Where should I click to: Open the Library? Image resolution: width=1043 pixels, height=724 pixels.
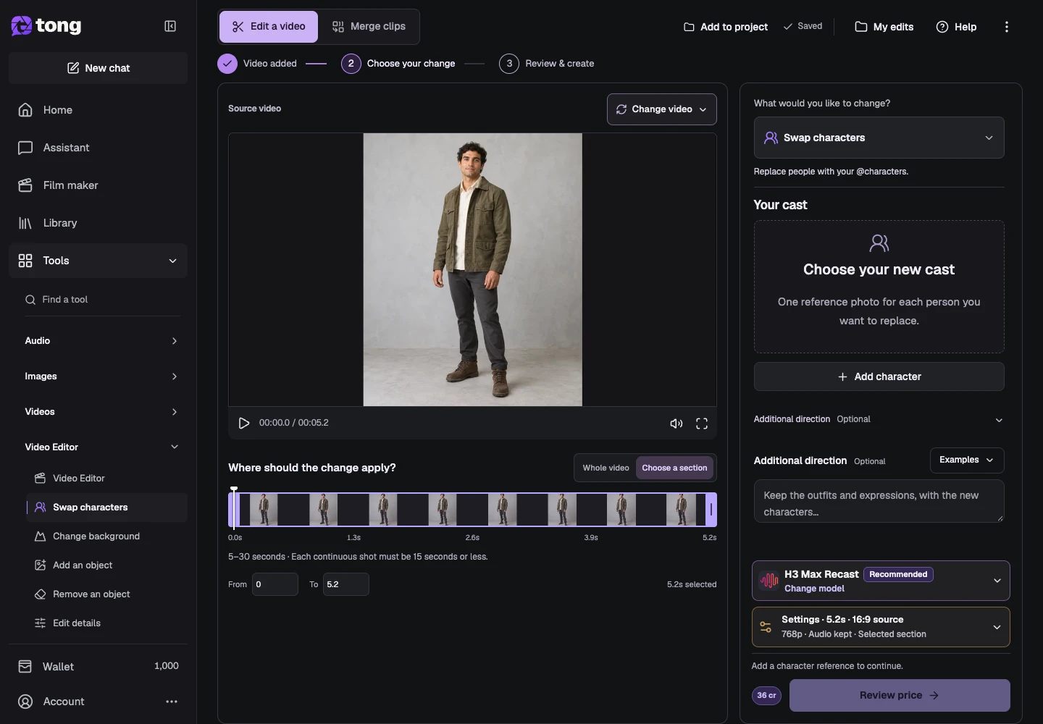pos(98,223)
